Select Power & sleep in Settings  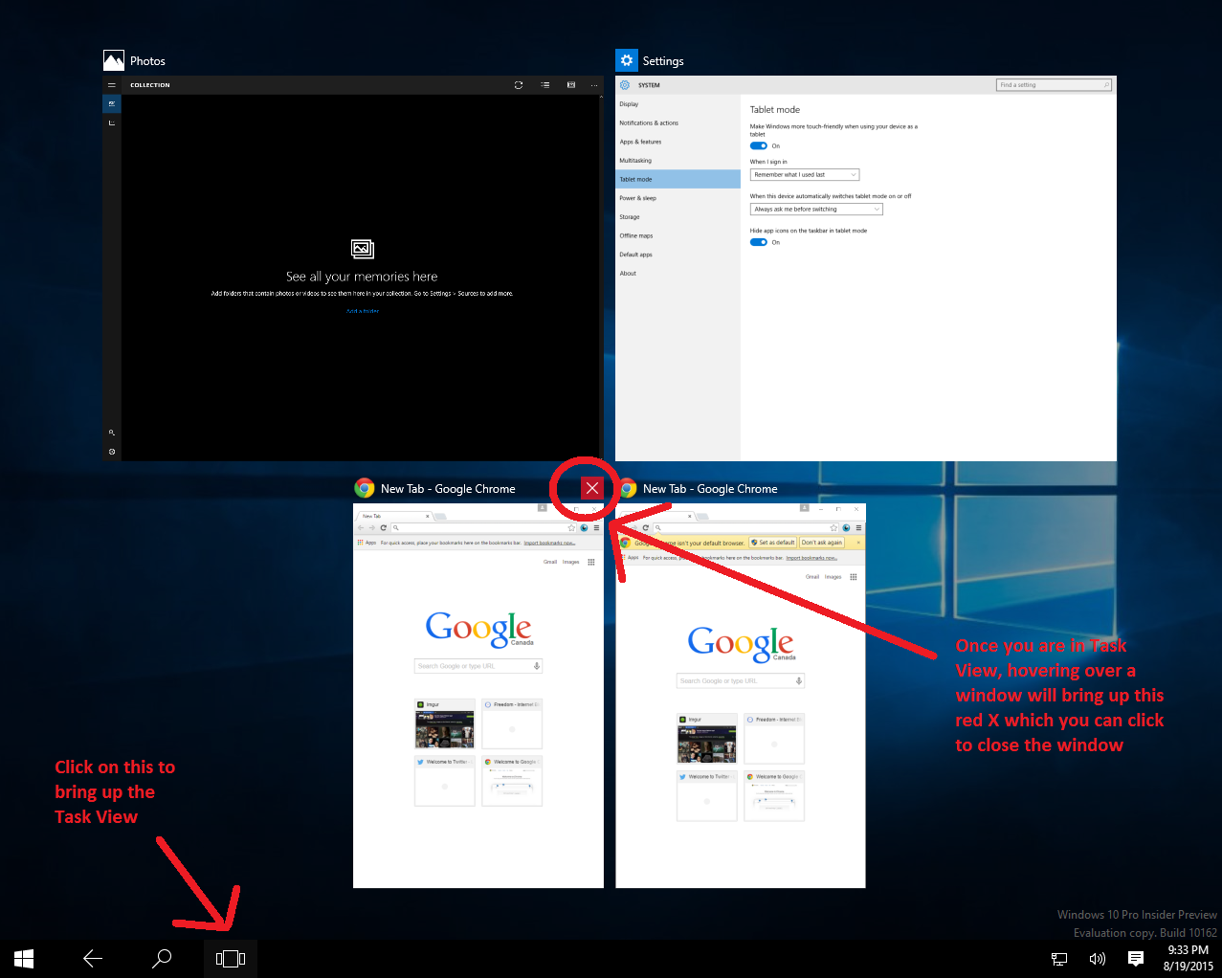678,198
